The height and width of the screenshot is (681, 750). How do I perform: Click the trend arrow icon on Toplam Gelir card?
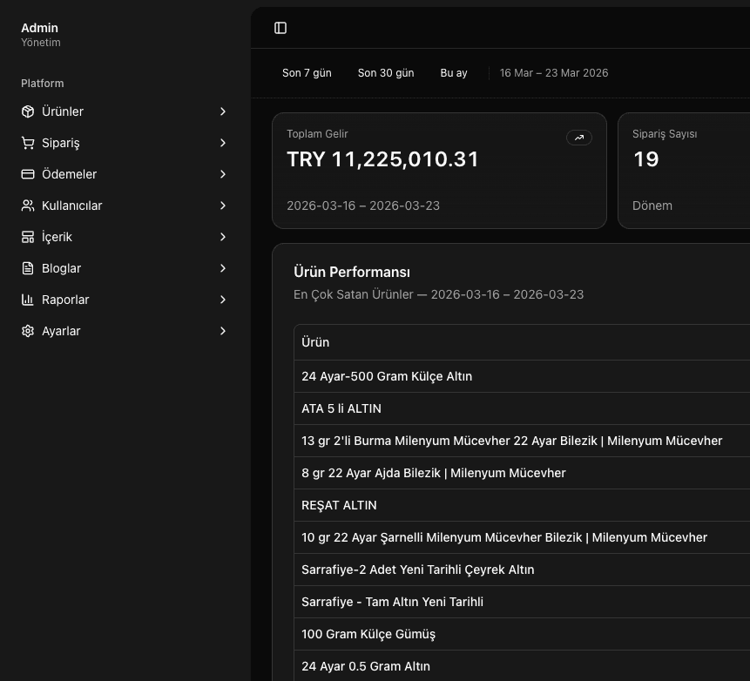[x=578, y=138]
